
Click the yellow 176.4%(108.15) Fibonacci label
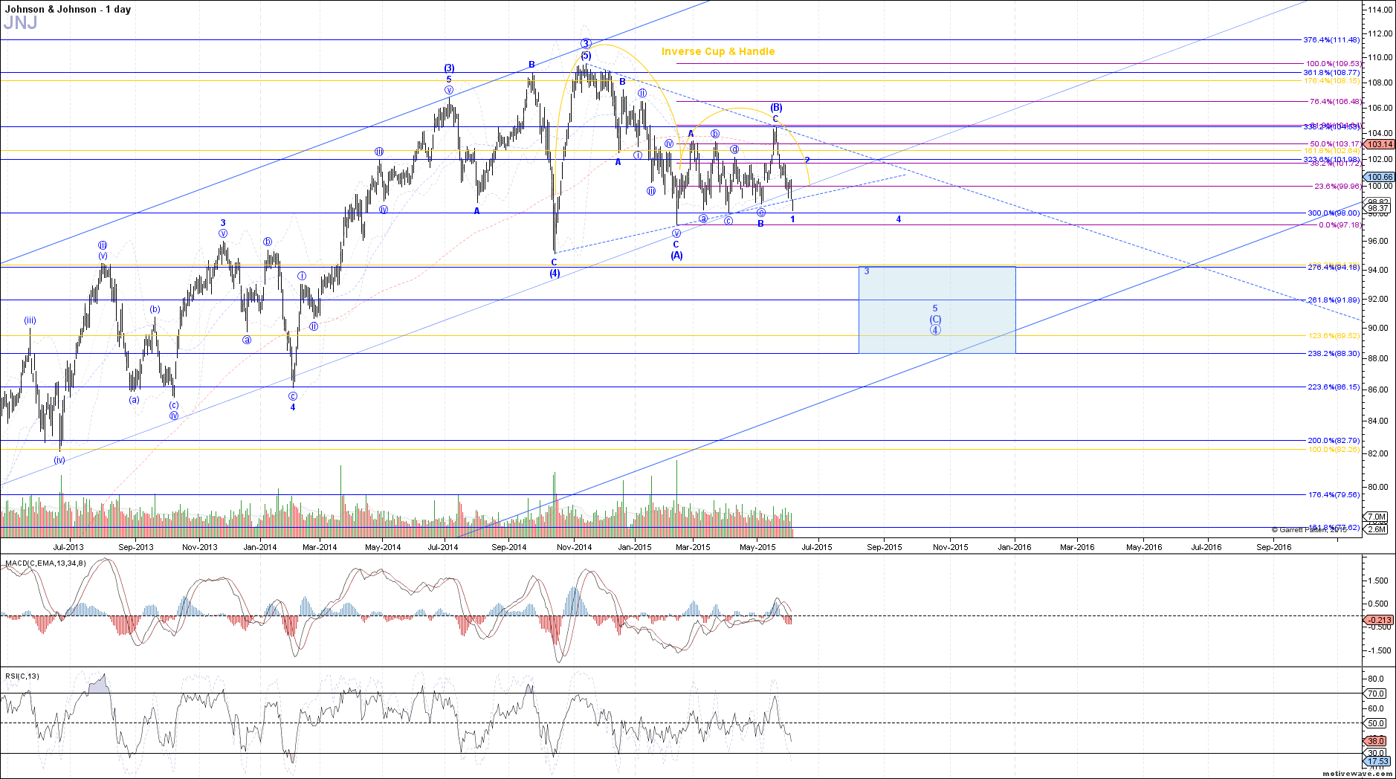1332,80
